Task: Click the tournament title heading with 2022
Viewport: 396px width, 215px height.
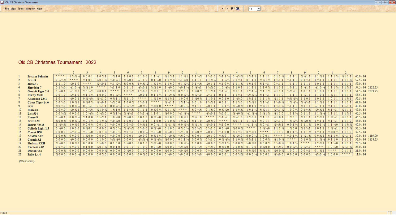Action: coord(57,63)
